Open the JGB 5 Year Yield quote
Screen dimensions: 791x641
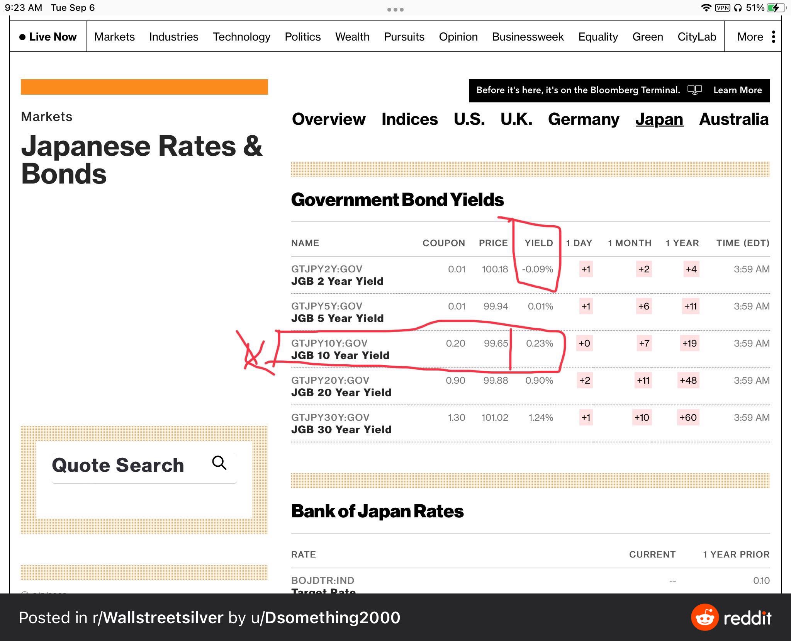pos(337,318)
